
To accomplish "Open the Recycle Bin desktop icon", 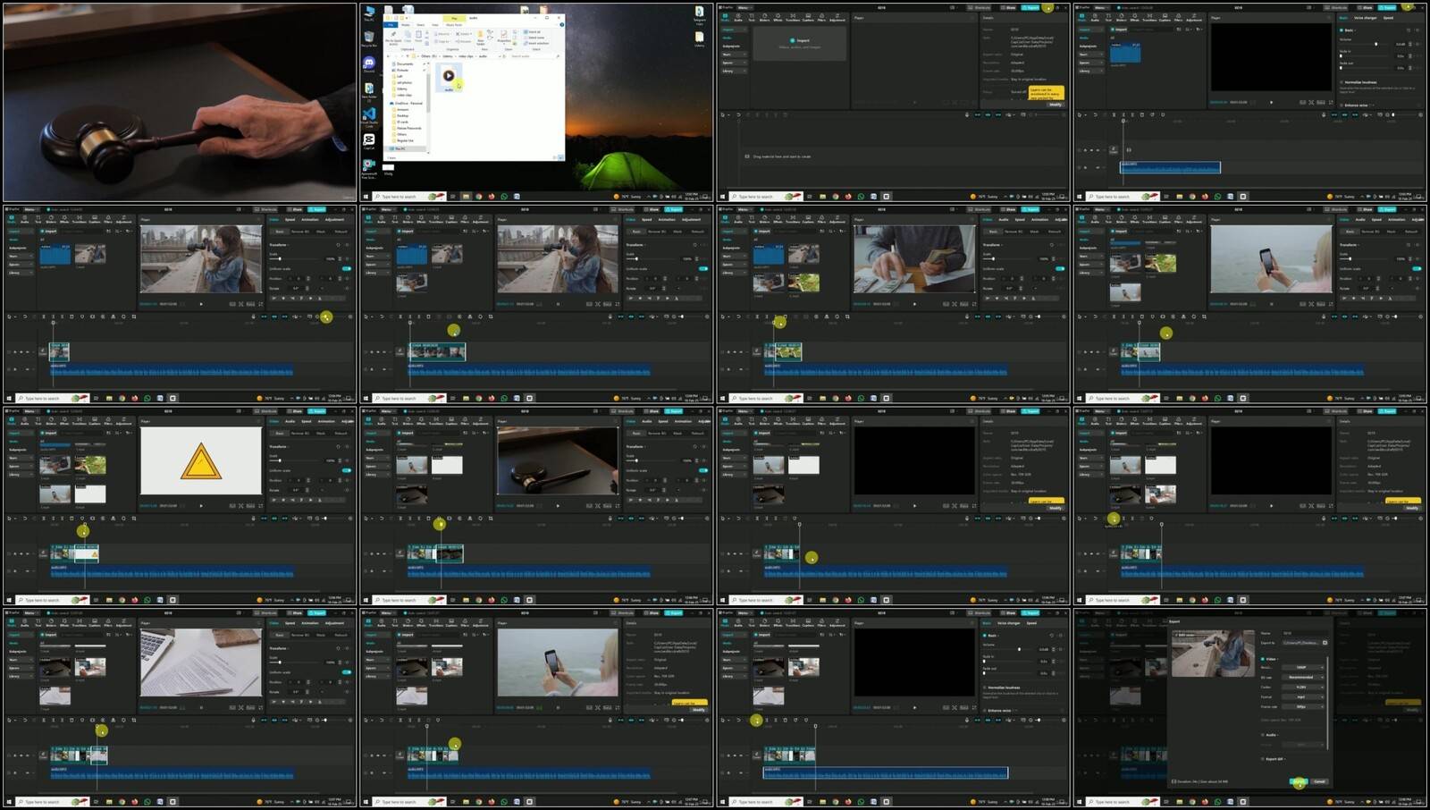I will point(369,37).
